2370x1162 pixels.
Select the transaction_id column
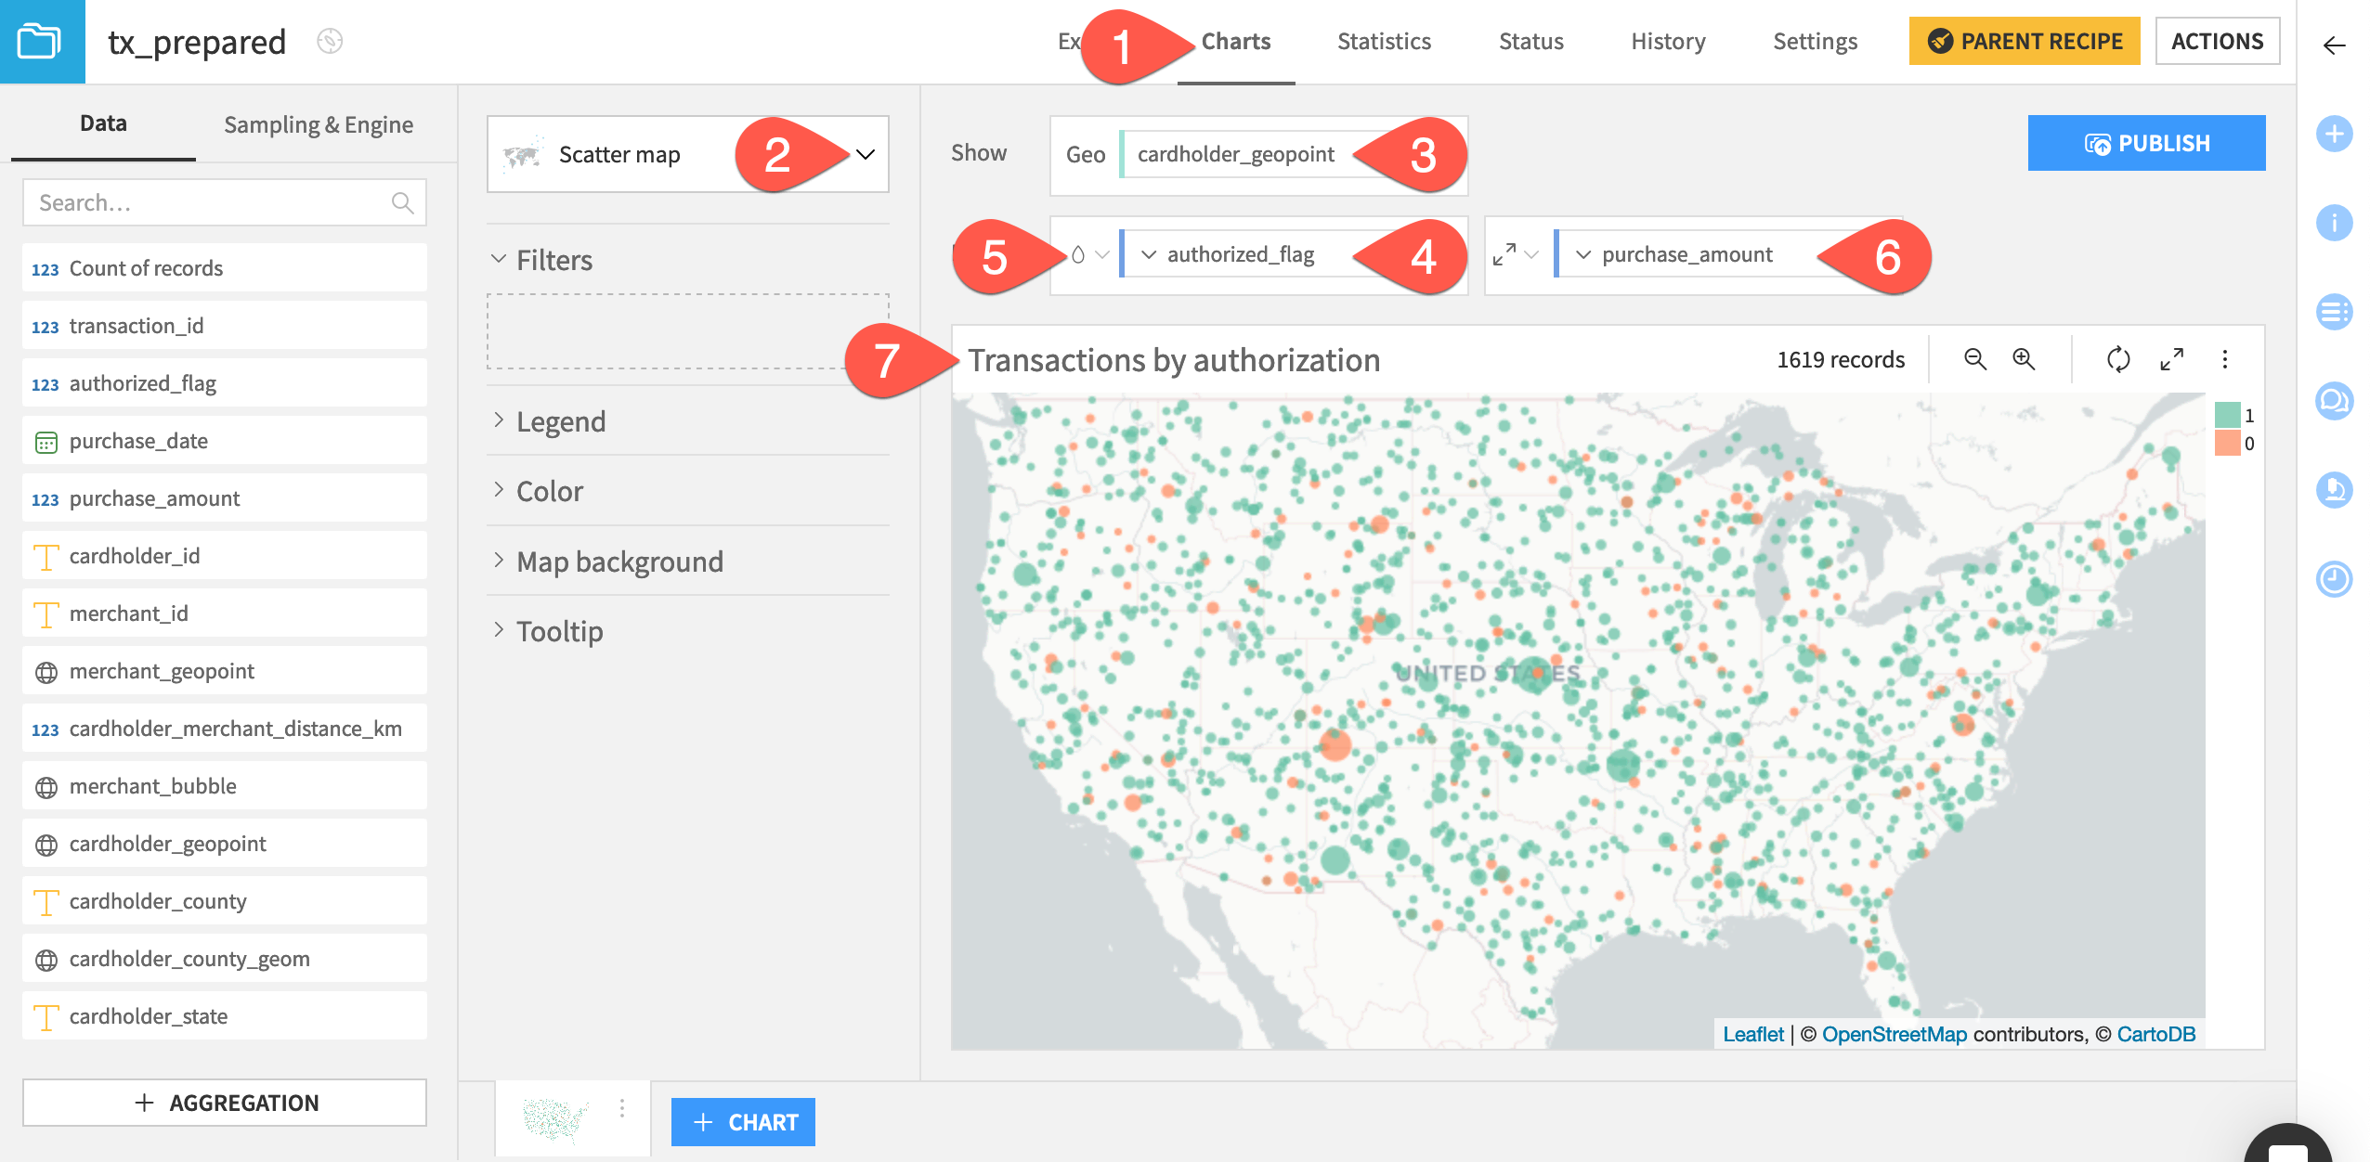(x=225, y=326)
